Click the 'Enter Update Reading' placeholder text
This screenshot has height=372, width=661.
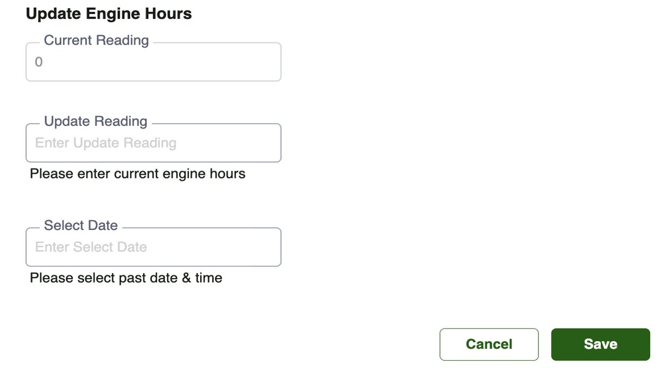pyautogui.click(x=106, y=143)
